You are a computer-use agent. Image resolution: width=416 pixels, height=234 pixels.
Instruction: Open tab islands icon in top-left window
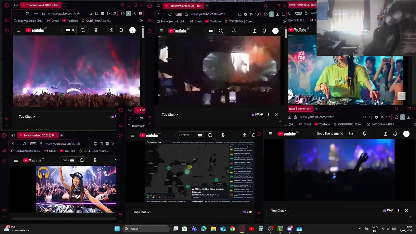pos(16,5)
